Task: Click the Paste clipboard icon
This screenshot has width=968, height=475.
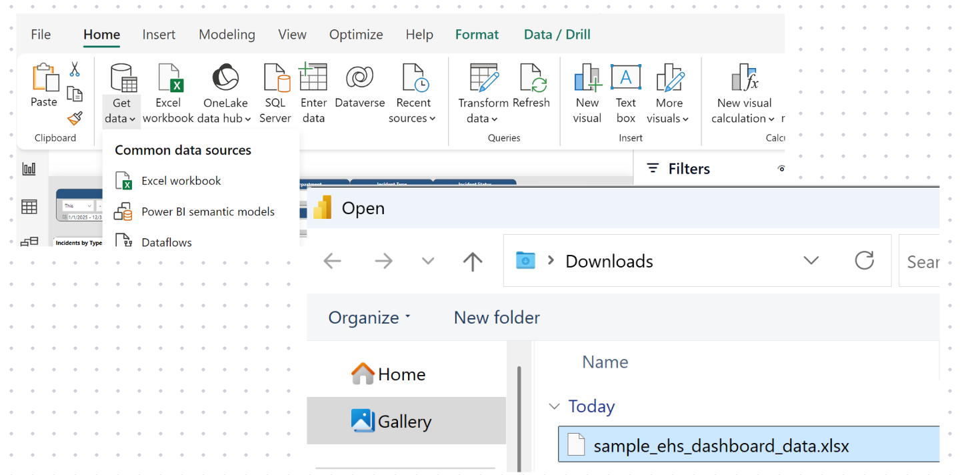Action: coord(45,78)
